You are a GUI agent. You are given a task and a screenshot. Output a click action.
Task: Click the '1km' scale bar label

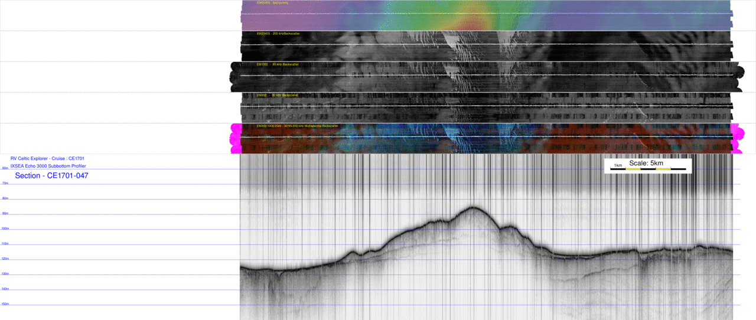click(x=618, y=166)
